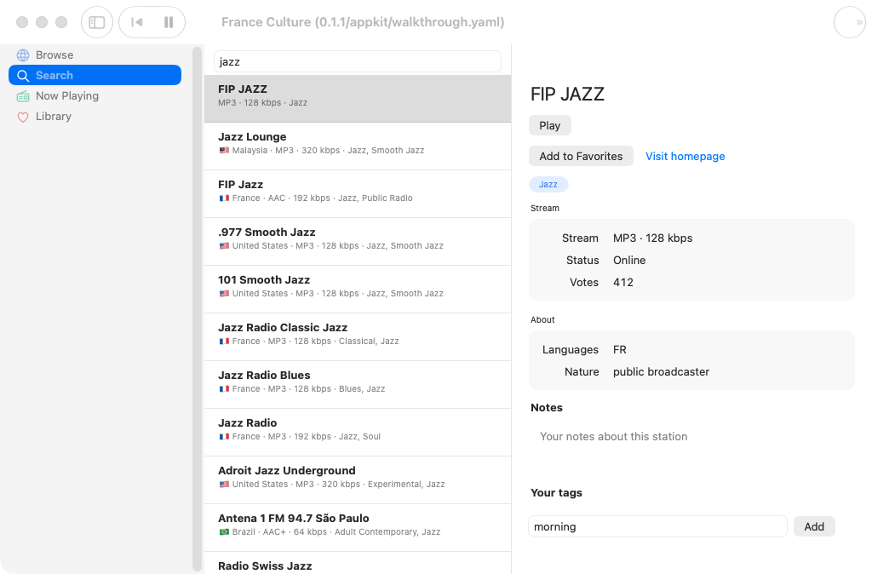Image resolution: width=872 pixels, height=574 pixels.
Task: Add FIP JAZZ to Favorites
Action: point(581,157)
